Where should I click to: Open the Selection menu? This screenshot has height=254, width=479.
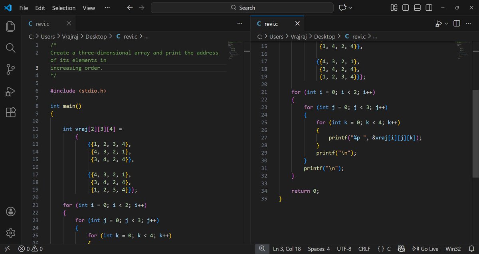[64, 8]
